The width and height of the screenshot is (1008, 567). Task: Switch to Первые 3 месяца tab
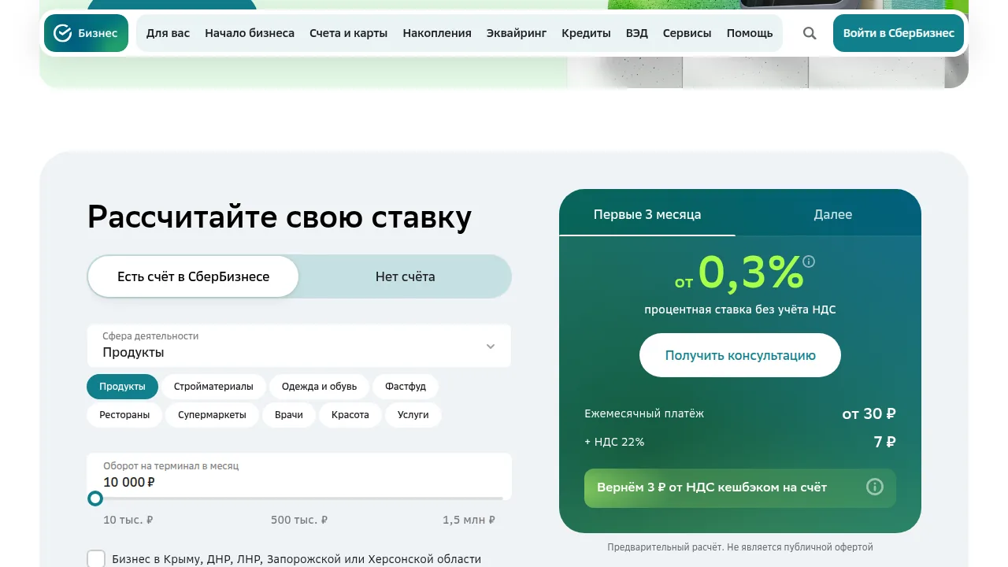coord(647,214)
